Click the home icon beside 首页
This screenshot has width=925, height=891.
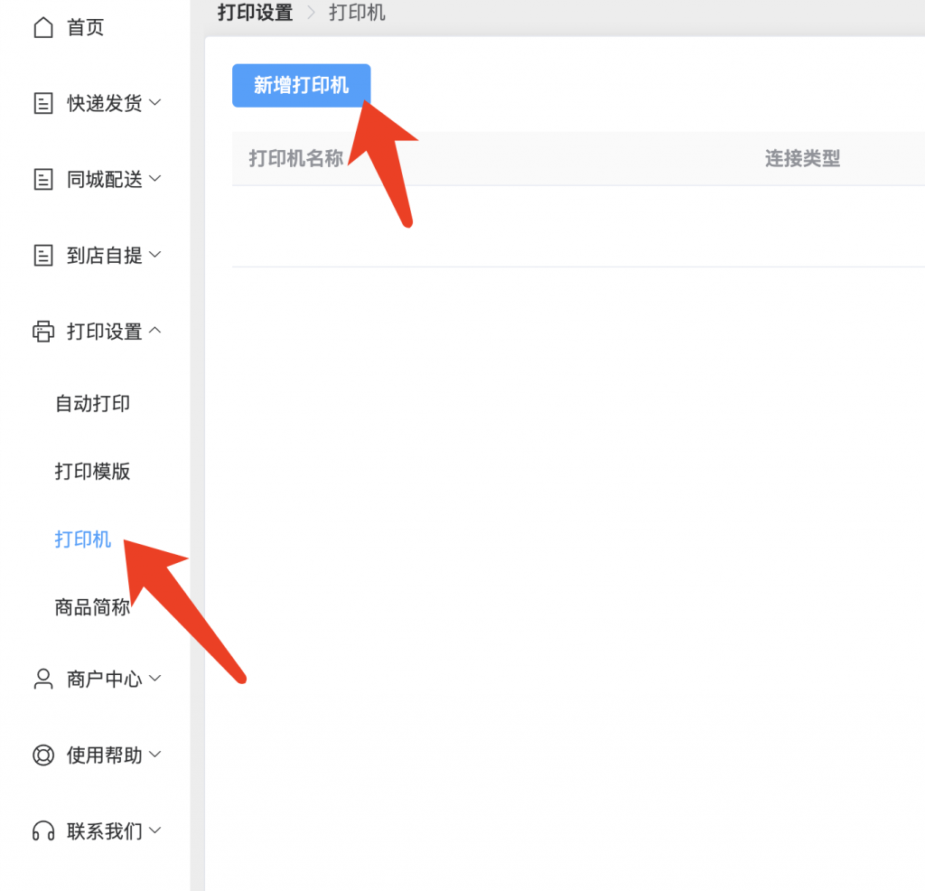pyautogui.click(x=42, y=28)
